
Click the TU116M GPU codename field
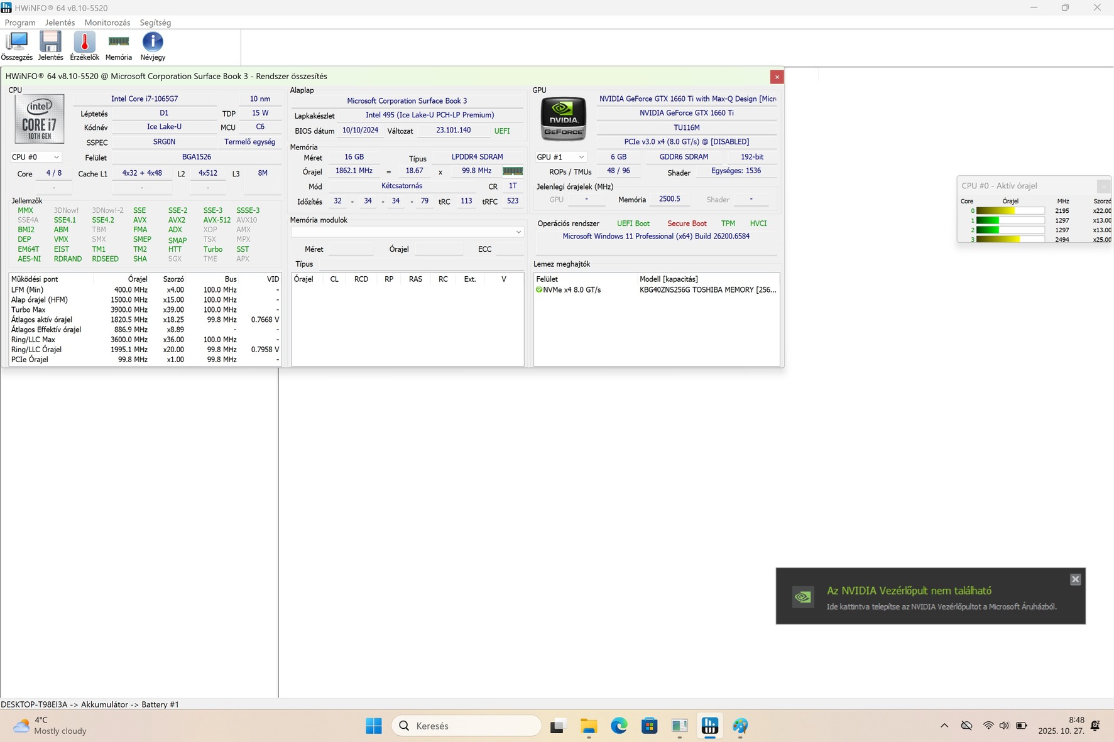click(687, 127)
